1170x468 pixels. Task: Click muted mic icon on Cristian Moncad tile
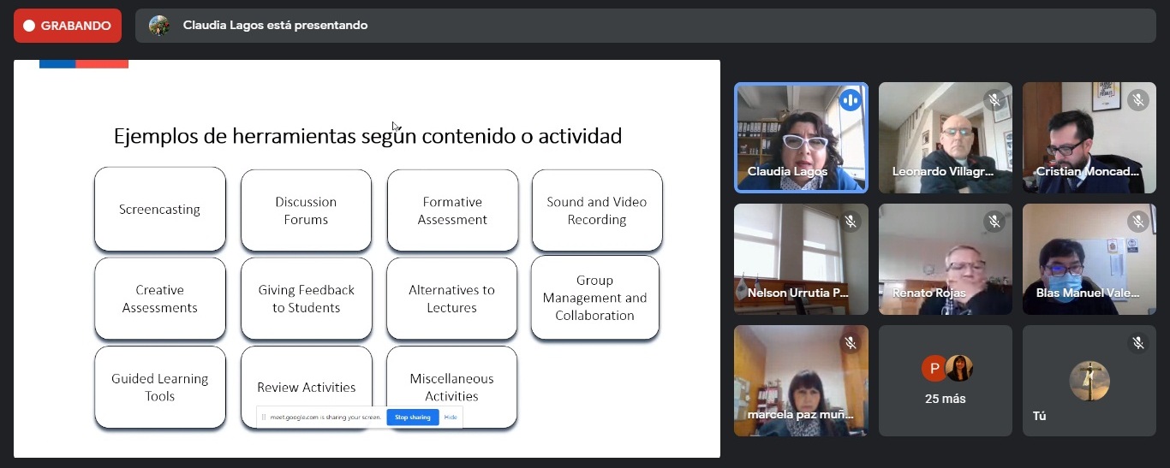click(1138, 100)
